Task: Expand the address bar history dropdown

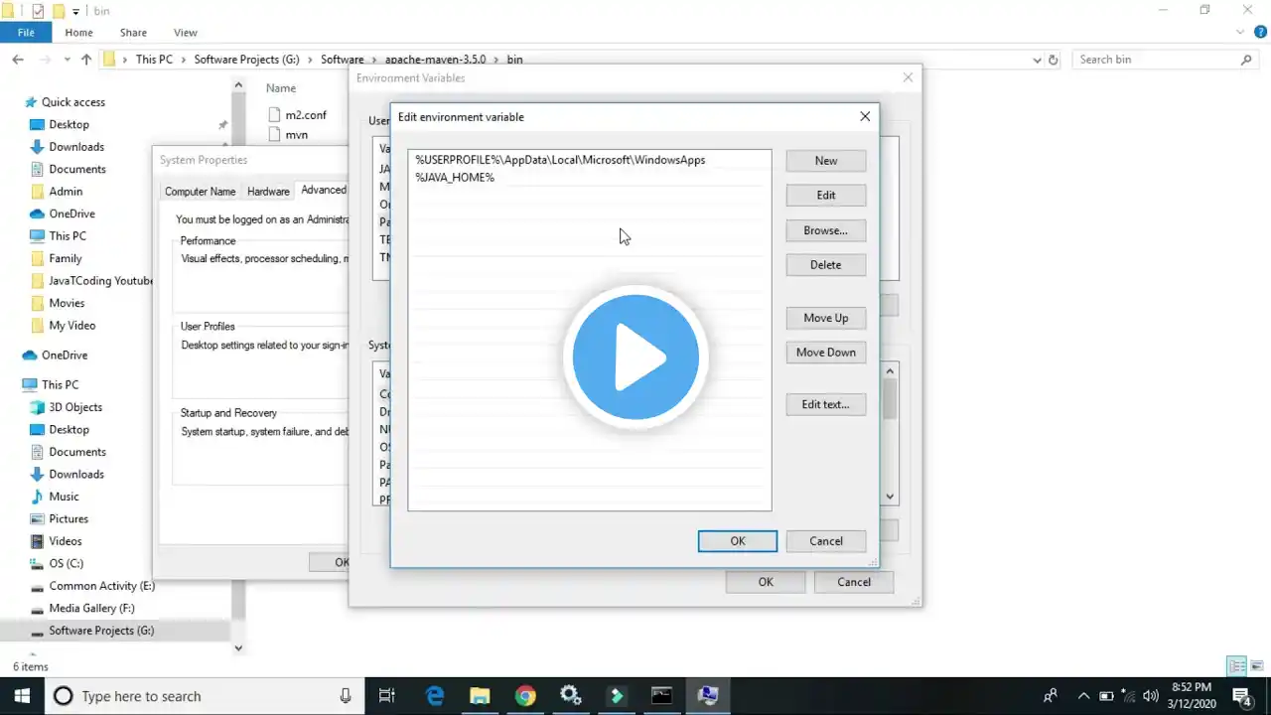Action: 1037,60
